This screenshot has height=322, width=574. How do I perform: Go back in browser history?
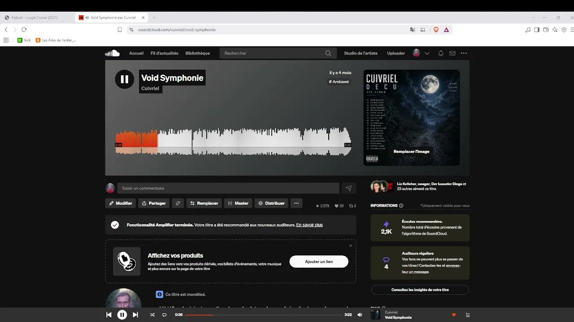click(x=6, y=30)
